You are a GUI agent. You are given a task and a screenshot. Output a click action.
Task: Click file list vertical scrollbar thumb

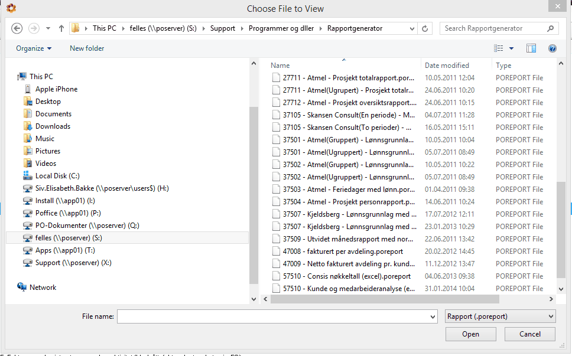pos(561,230)
